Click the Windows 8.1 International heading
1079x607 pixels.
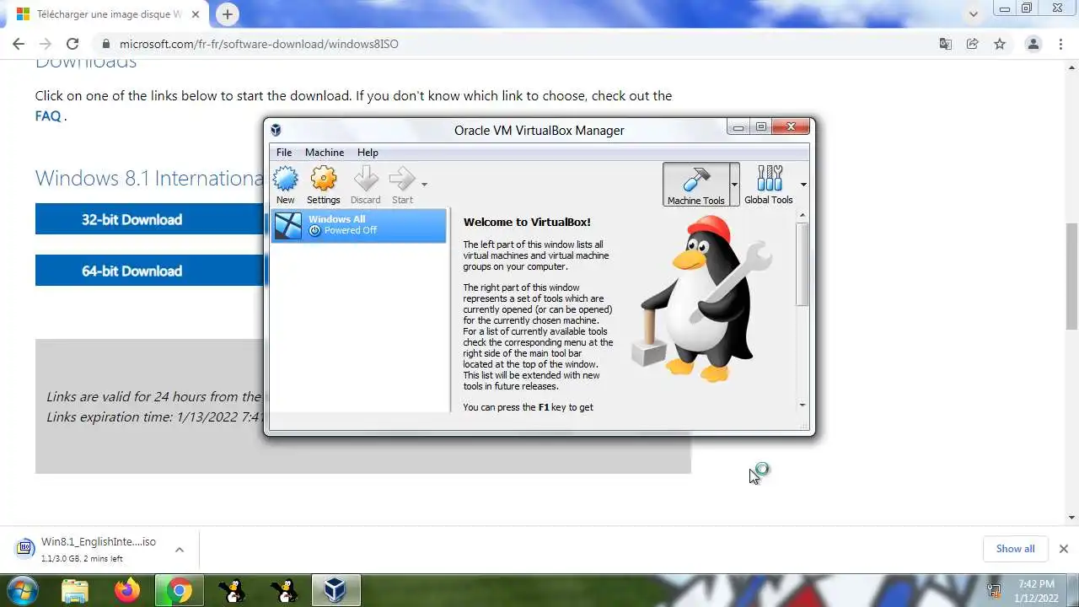149,179
